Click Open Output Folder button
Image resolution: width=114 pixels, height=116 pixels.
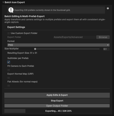(x=57, y=106)
